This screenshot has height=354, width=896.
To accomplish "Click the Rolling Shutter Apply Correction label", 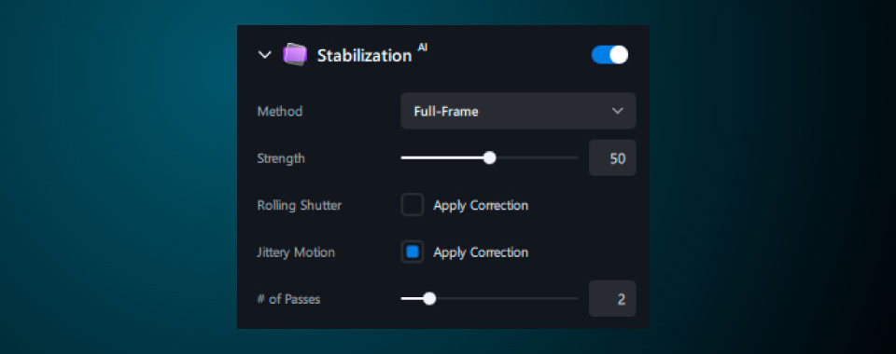I will (481, 205).
